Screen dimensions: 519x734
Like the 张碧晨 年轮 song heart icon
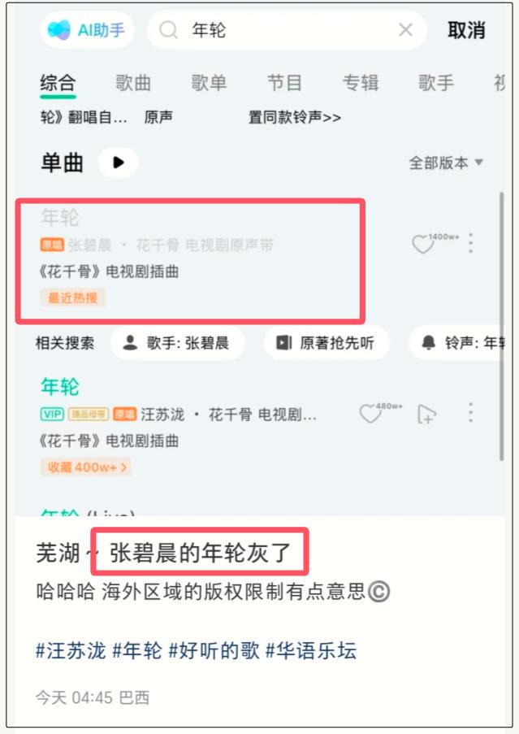click(422, 244)
